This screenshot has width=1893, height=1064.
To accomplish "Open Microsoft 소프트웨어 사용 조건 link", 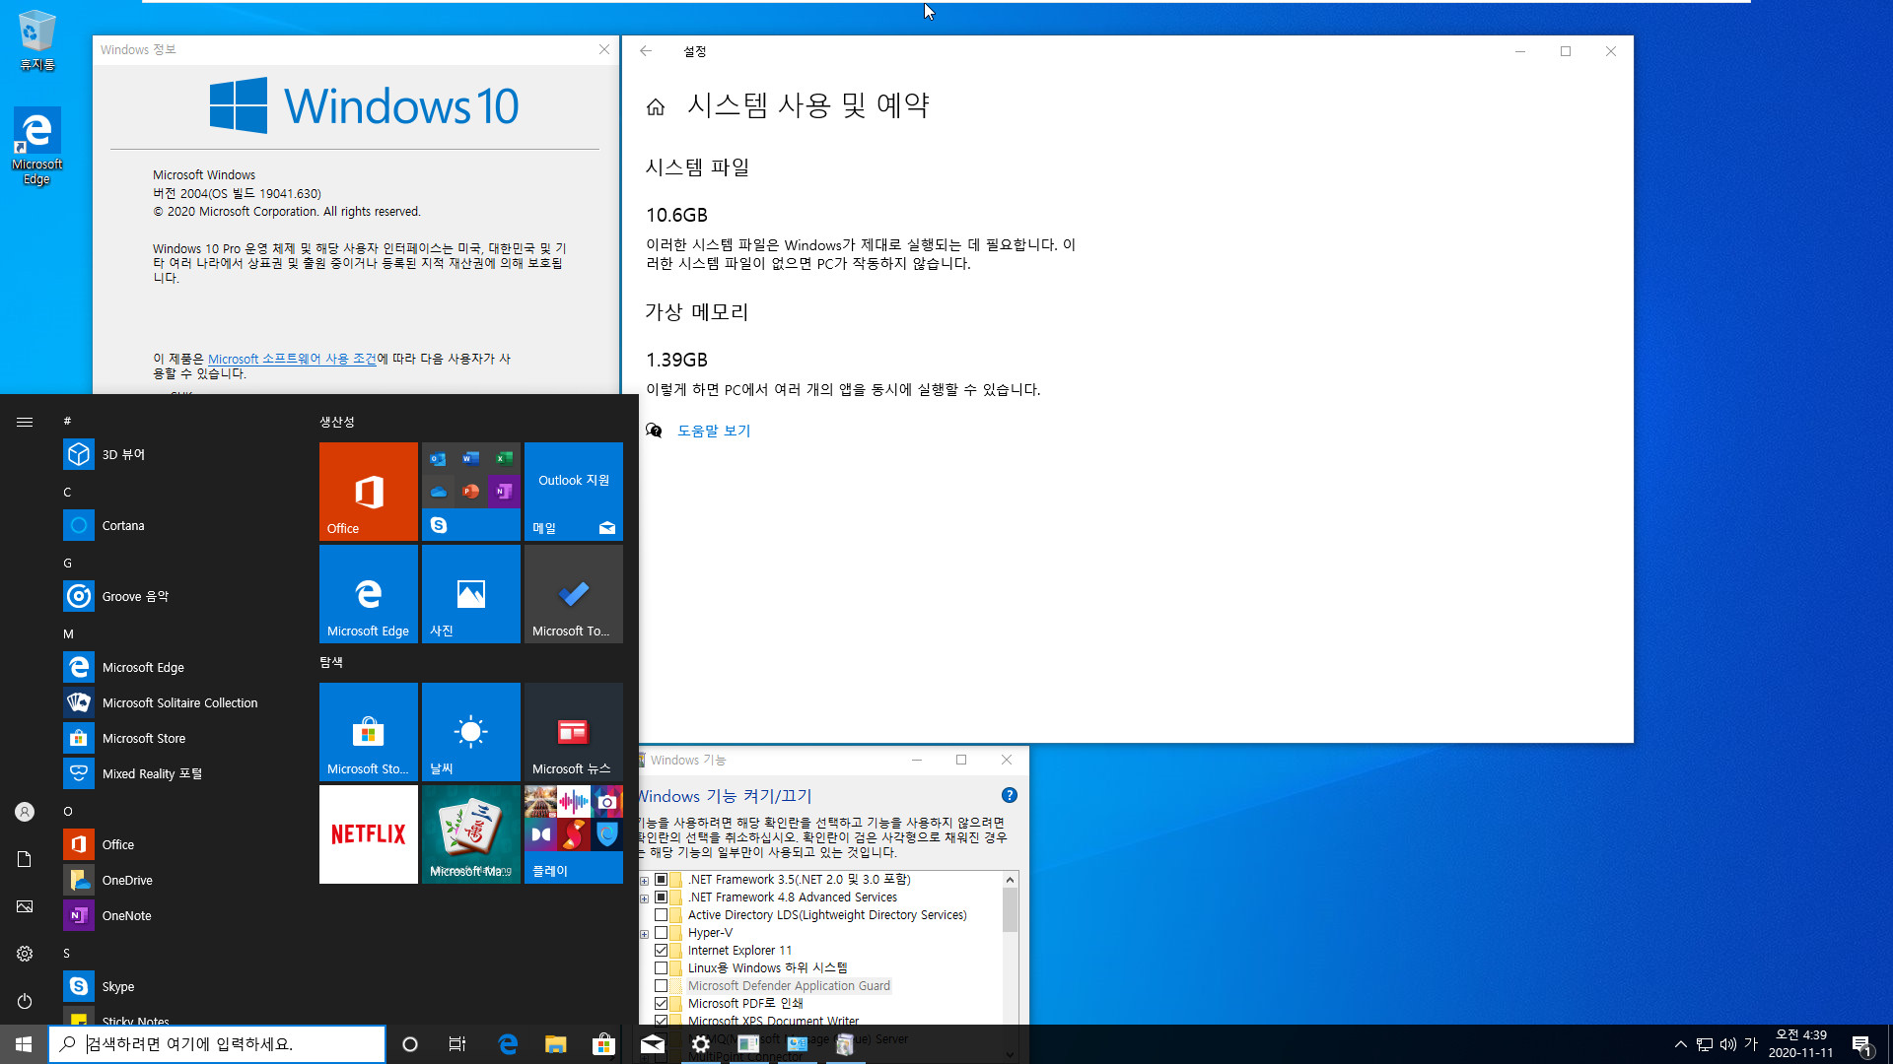I will tap(292, 359).
